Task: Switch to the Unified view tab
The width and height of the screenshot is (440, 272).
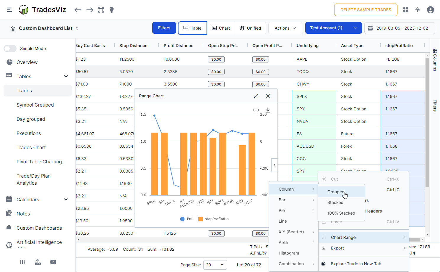Action: click(x=250, y=28)
